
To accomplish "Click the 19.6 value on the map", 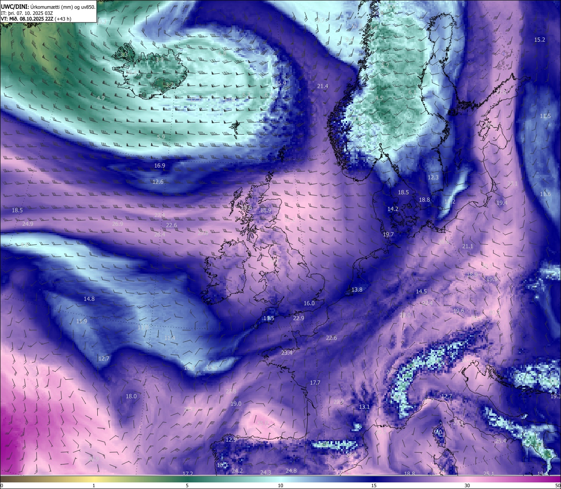I will [x=458, y=311].
